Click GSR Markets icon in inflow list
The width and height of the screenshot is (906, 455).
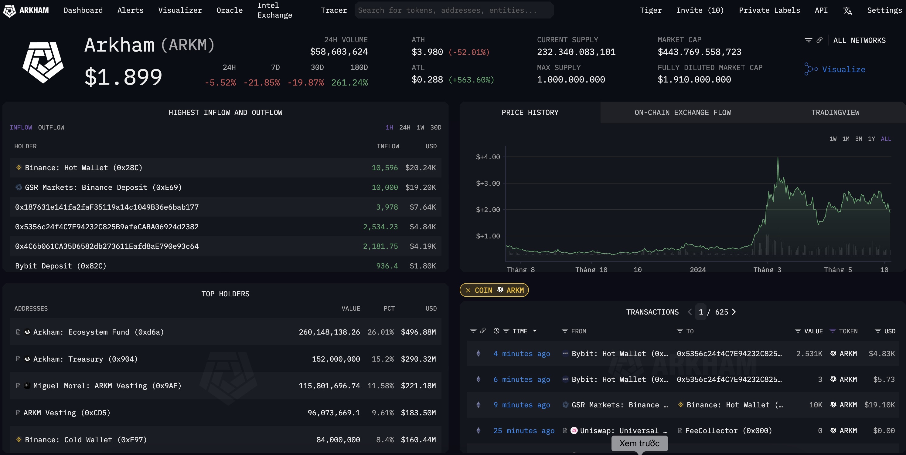[x=19, y=187]
